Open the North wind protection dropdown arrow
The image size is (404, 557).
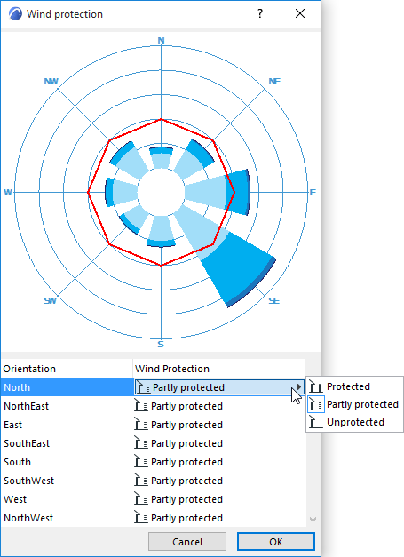[x=299, y=386]
